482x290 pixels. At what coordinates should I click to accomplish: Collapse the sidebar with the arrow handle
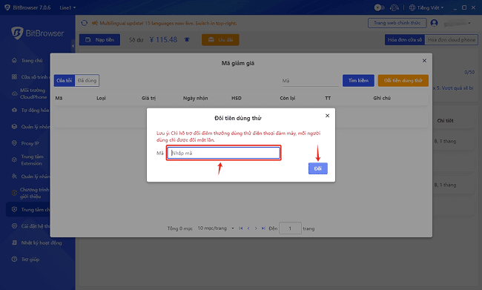coord(73,46)
